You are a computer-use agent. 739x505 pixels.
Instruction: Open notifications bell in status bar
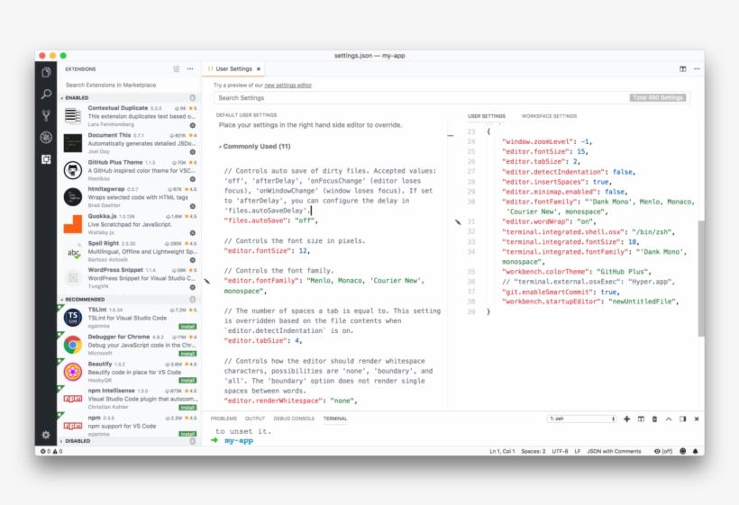click(695, 451)
